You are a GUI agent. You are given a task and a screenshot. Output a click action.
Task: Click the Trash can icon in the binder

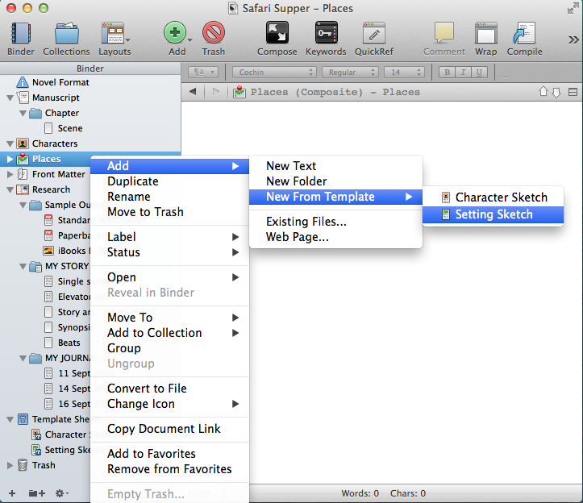tap(23, 465)
